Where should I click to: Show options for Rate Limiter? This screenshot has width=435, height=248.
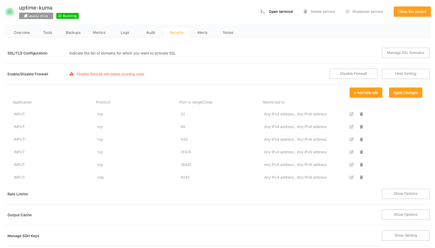405,194
